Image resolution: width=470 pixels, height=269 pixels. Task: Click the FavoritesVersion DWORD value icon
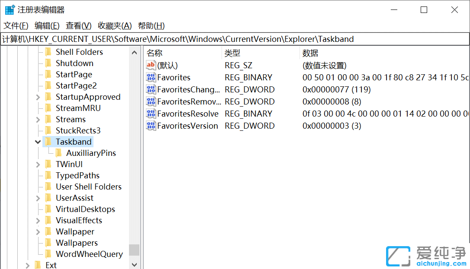[150, 126]
